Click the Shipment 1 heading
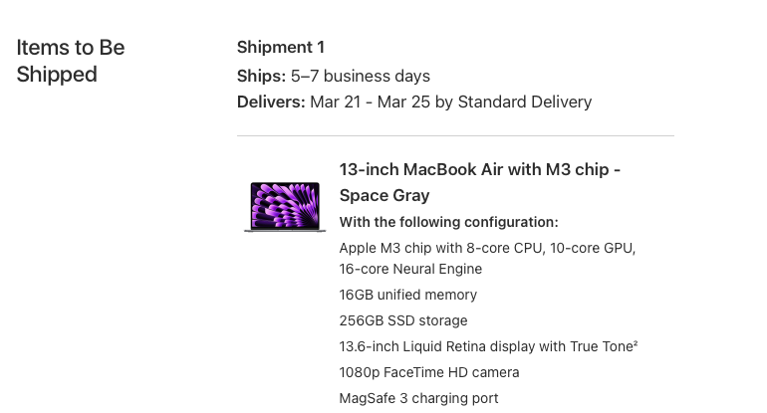Image resolution: width=767 pixels, height=413 pixels. coord(280,47)
